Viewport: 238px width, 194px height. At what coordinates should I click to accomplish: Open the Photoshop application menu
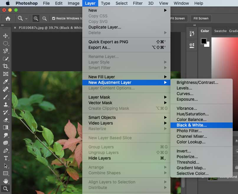pos(27,3)
